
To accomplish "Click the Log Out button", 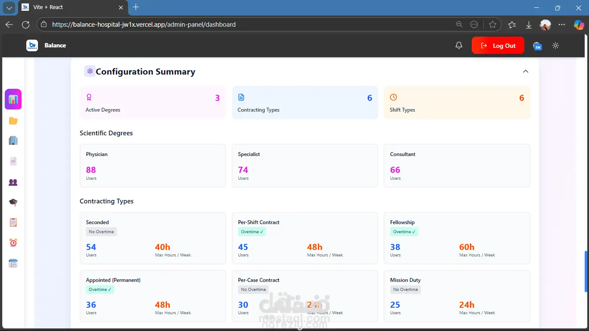I will (x=498, y=45).
